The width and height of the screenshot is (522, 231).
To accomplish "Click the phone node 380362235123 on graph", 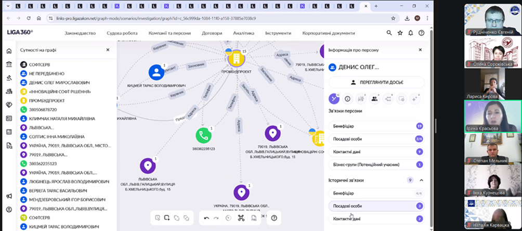I will coord(204,136).
